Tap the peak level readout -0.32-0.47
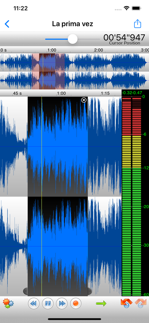149x323 pixels. (x=132, y=93)
